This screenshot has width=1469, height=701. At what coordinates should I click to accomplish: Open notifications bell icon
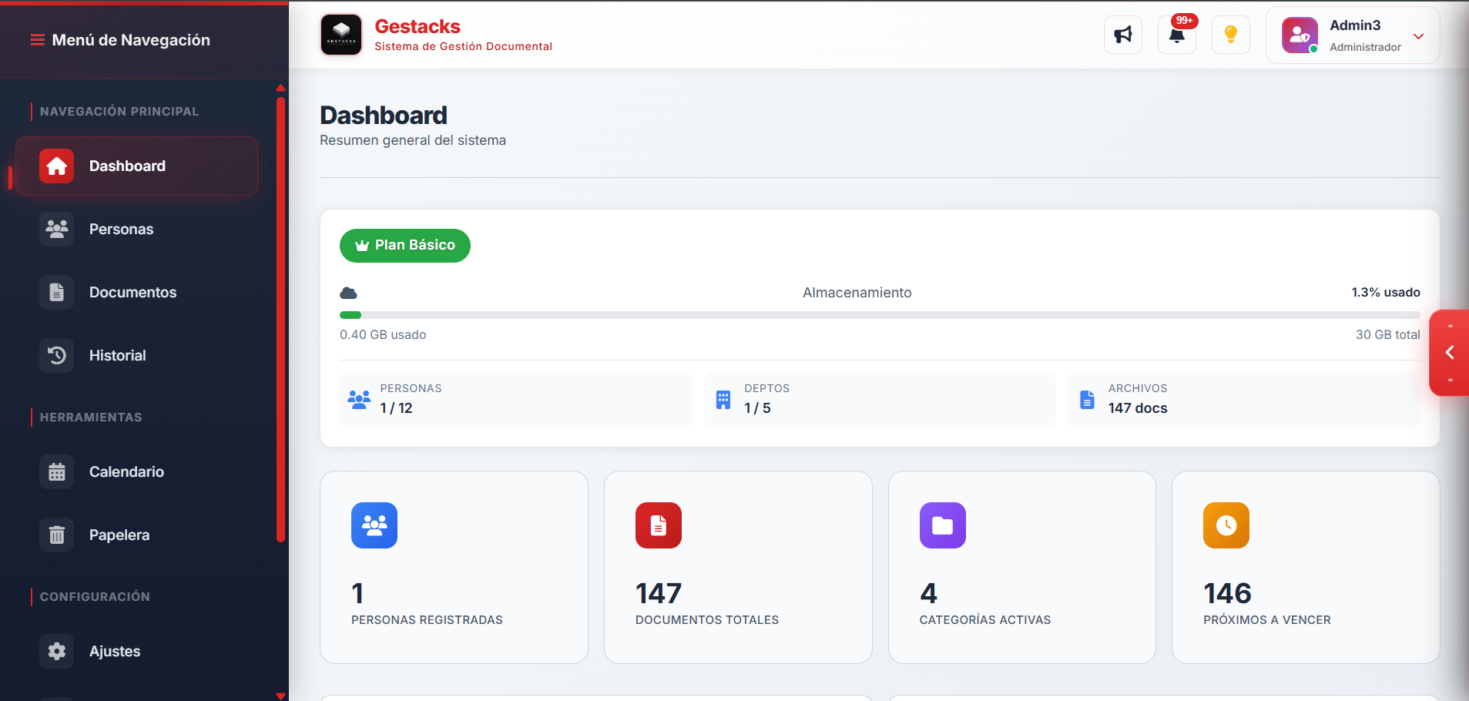tap(1177, 35)
